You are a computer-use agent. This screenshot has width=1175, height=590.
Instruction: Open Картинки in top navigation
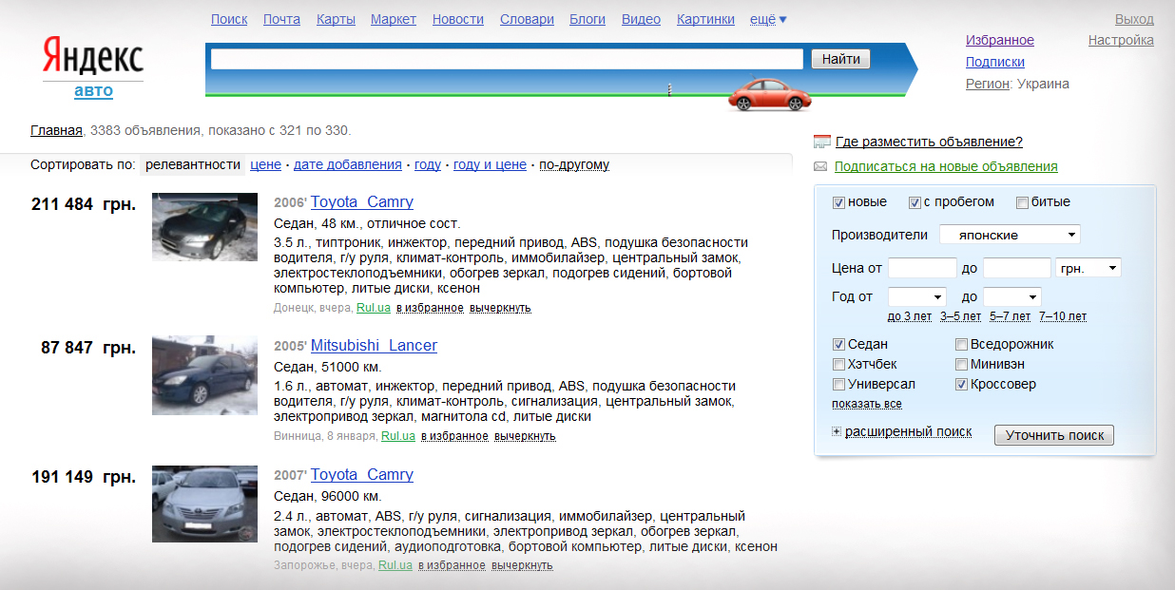[705, 19]
